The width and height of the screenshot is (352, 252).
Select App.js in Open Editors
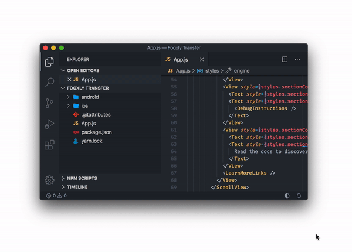pyautogui.click(x=110, y=79)
